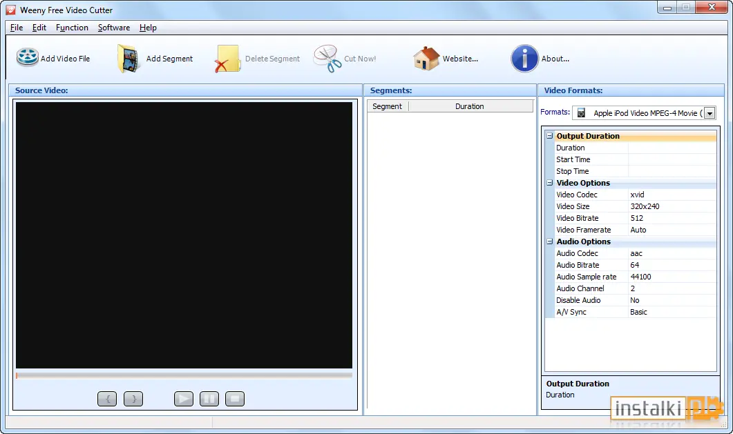
Task: Click the Disable Audio property label
Action: point(578,300)
